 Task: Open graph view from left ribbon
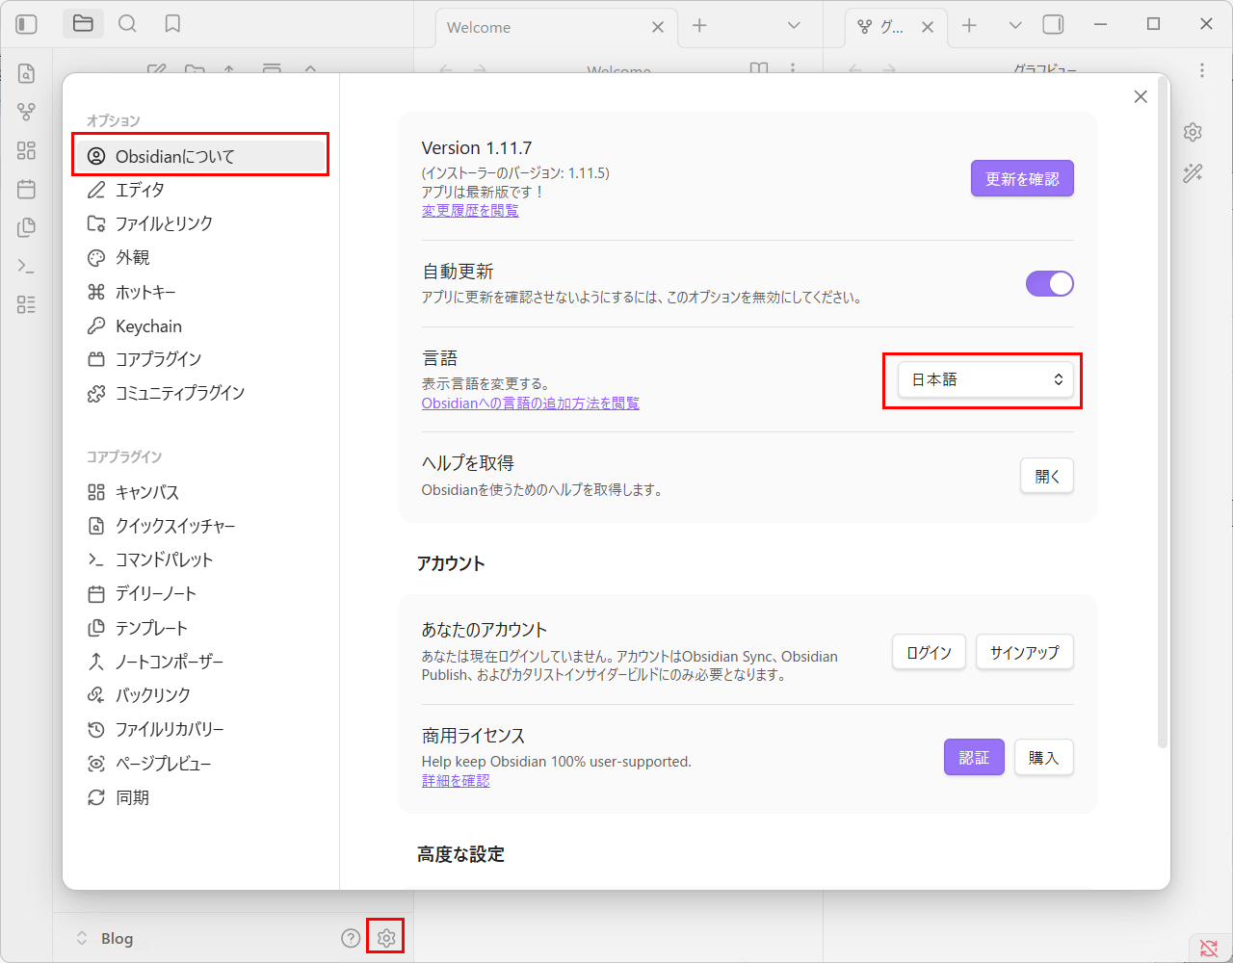27,112
